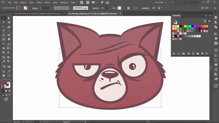The height and width of the screenshot is (123, 219).
Task: Click the Search Adobe Stock field
Action: 185,2
